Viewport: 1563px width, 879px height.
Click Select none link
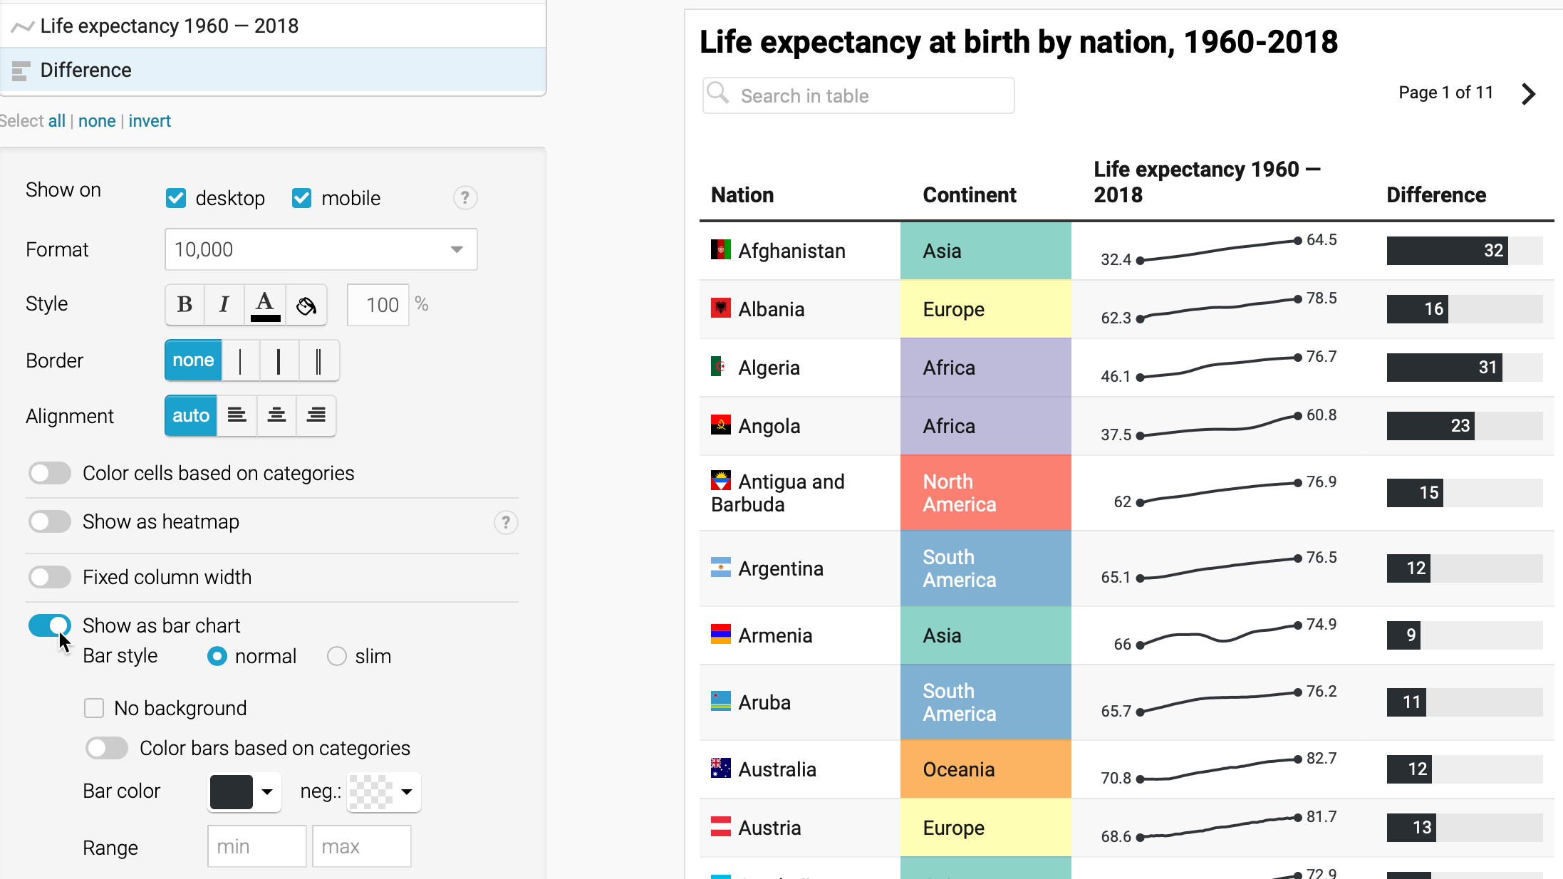tap(97, 121)
